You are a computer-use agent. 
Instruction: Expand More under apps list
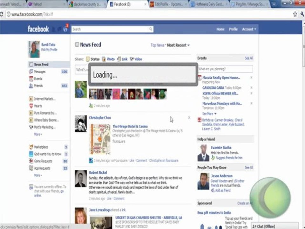tap(38, 175)
